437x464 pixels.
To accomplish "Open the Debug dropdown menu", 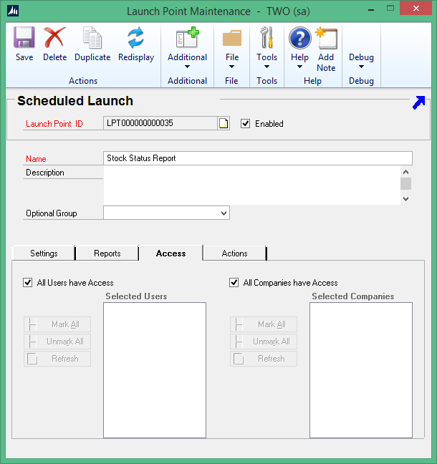I will click(x=361, y=61).
